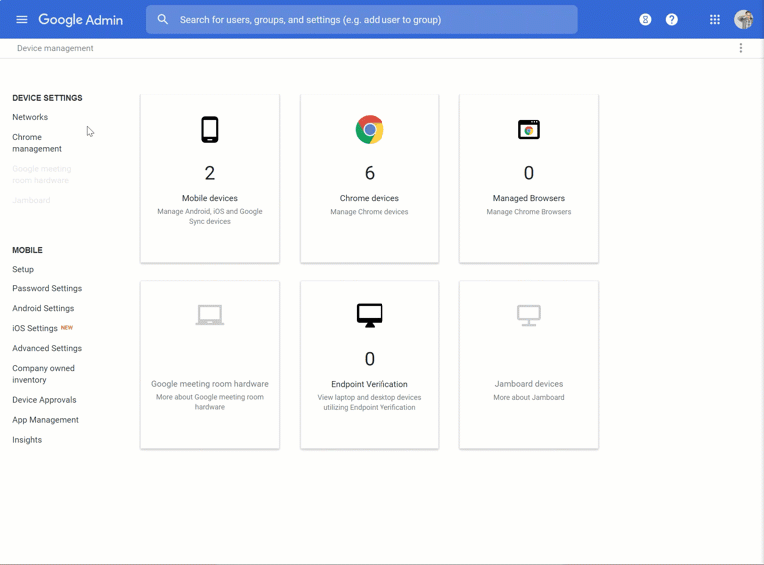Open Password Settings
Viewport: 764px width, 565px height.
[47, 288]
